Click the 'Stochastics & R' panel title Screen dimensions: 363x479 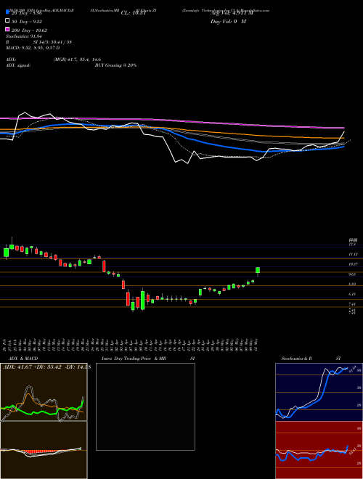pyautogui.click(x=297, y=359)
